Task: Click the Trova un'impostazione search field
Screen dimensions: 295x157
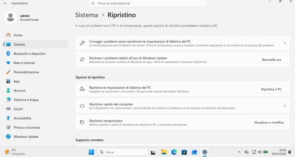Action: pos(147,3)
